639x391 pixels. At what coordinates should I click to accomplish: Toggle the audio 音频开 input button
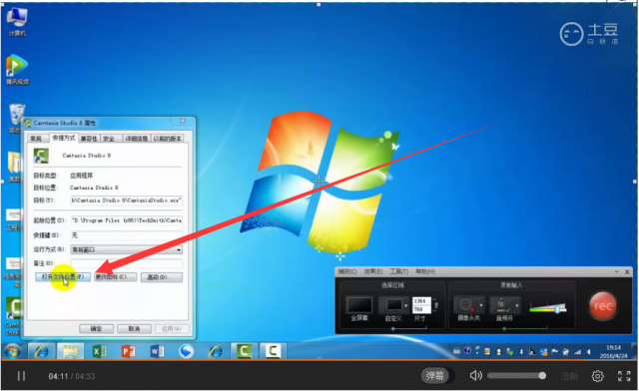[501, 304]
